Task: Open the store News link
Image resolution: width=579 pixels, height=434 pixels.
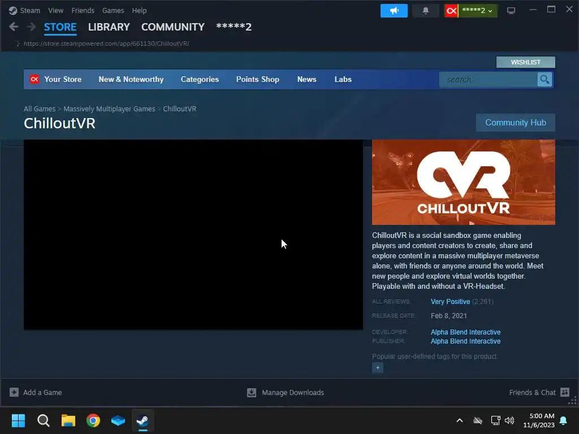Action: tap(307, 79)
